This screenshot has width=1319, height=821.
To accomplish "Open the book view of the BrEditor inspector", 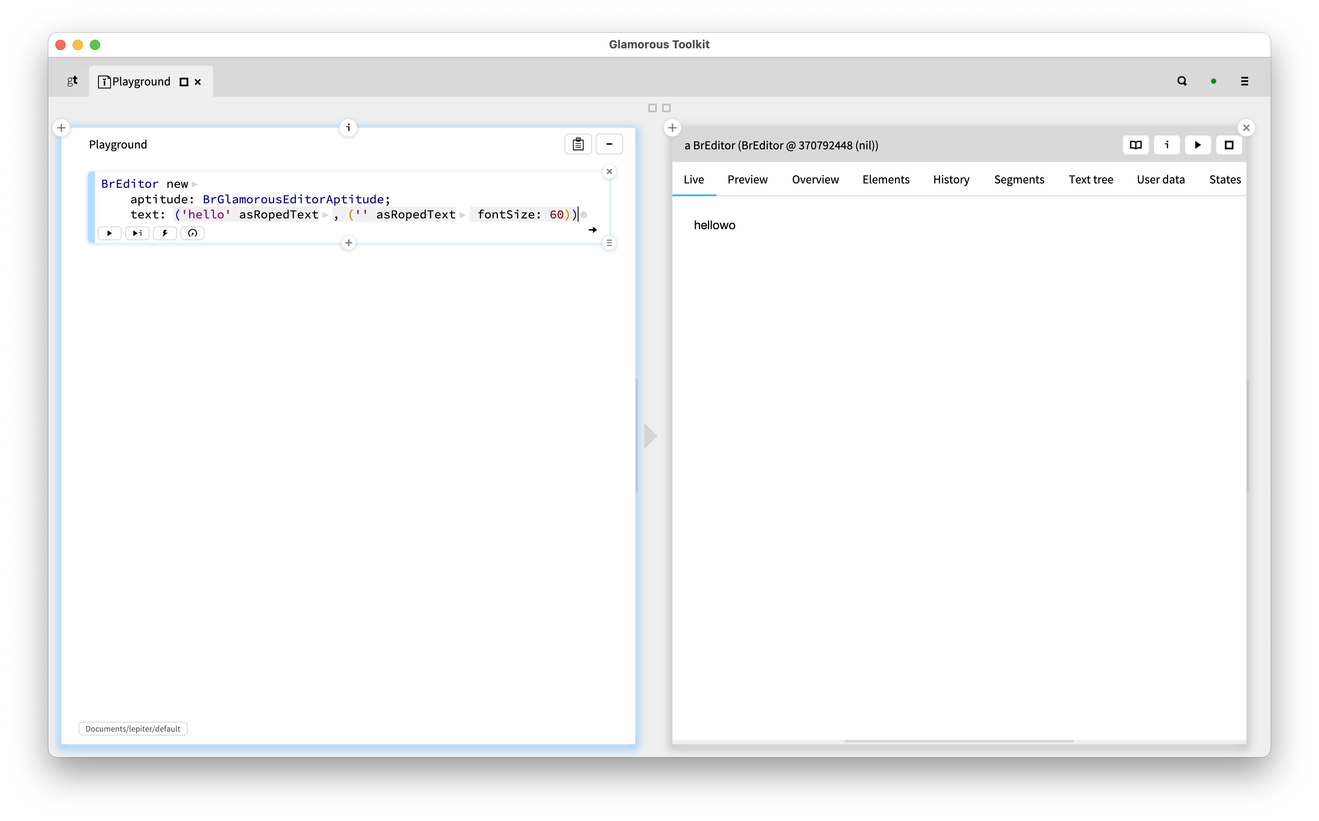I will (1135, 145).
